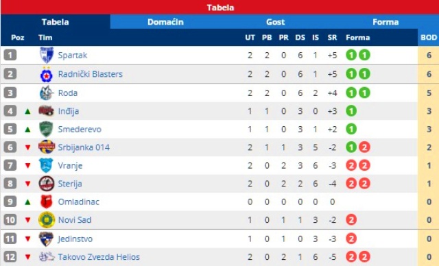Screen dimensions: 439x266
Task: Click the Roda team logo
Action: pos(47,93)
